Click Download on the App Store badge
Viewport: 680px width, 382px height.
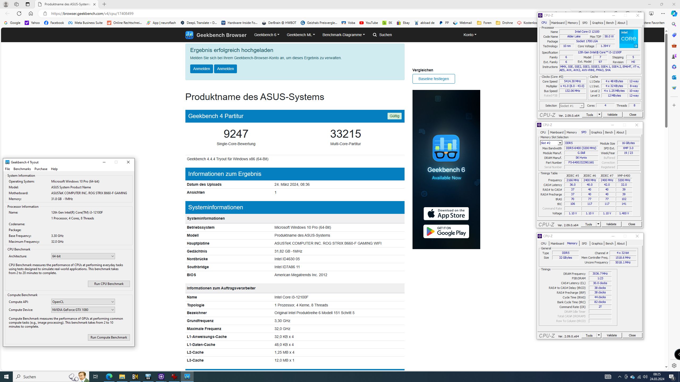[x=446, y=214]
